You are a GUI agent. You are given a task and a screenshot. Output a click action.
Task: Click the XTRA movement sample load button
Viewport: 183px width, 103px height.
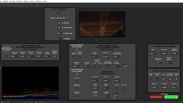click(80, 57)
